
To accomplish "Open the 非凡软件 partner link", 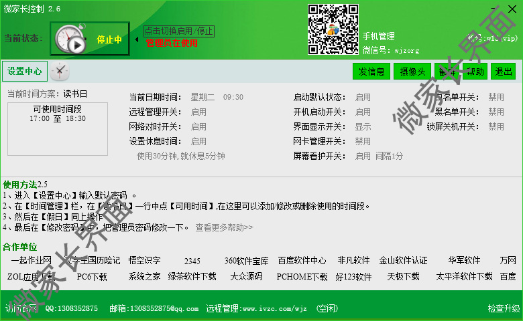I will [x=353, y=260].
